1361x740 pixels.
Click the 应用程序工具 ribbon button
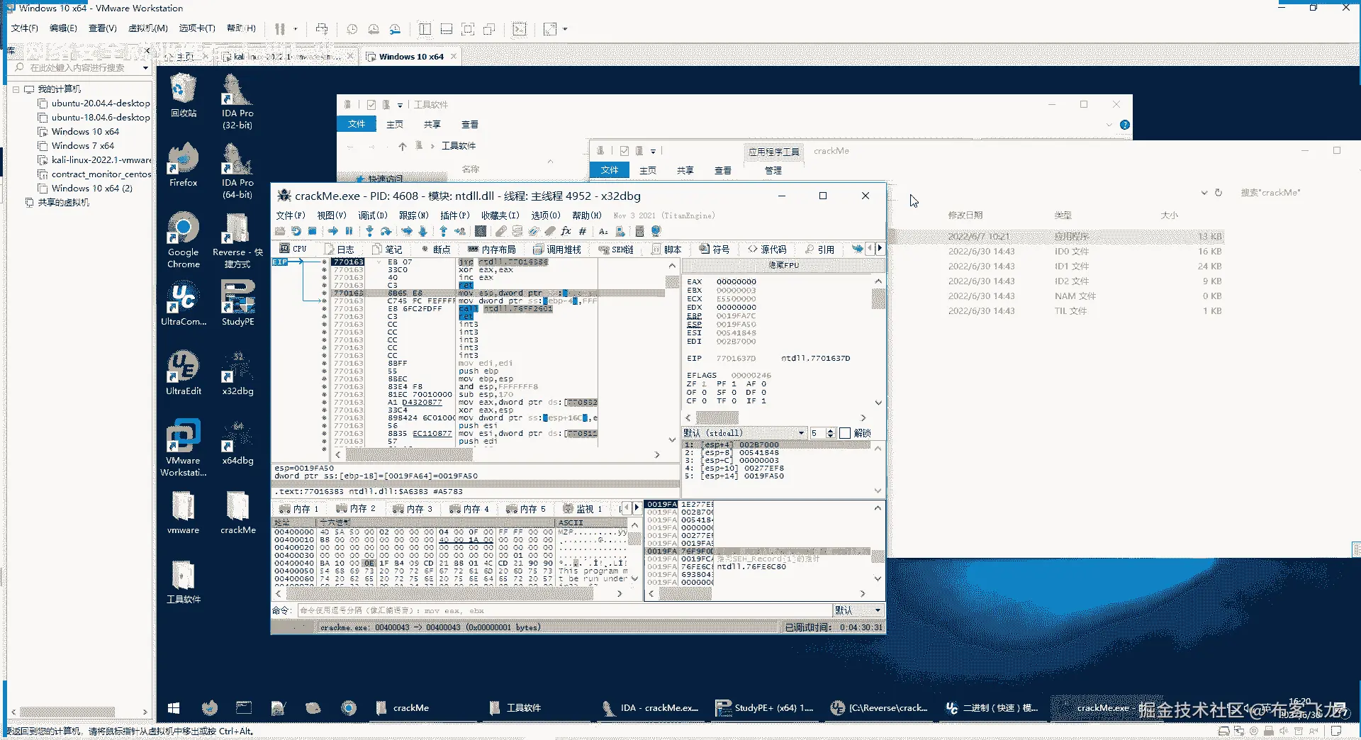(x=774, y=152)
